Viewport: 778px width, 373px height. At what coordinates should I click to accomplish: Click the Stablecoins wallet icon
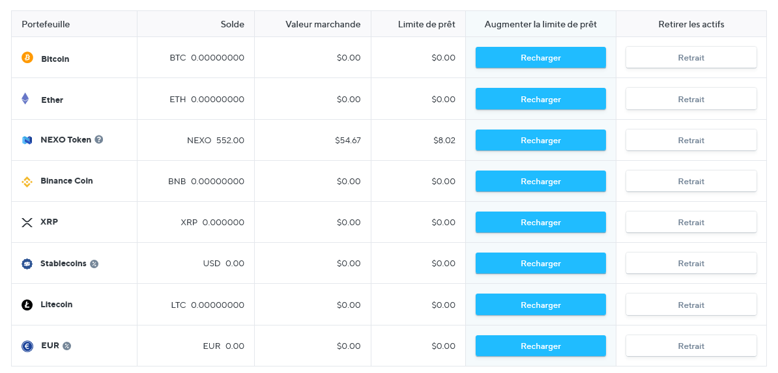(27, 264)
